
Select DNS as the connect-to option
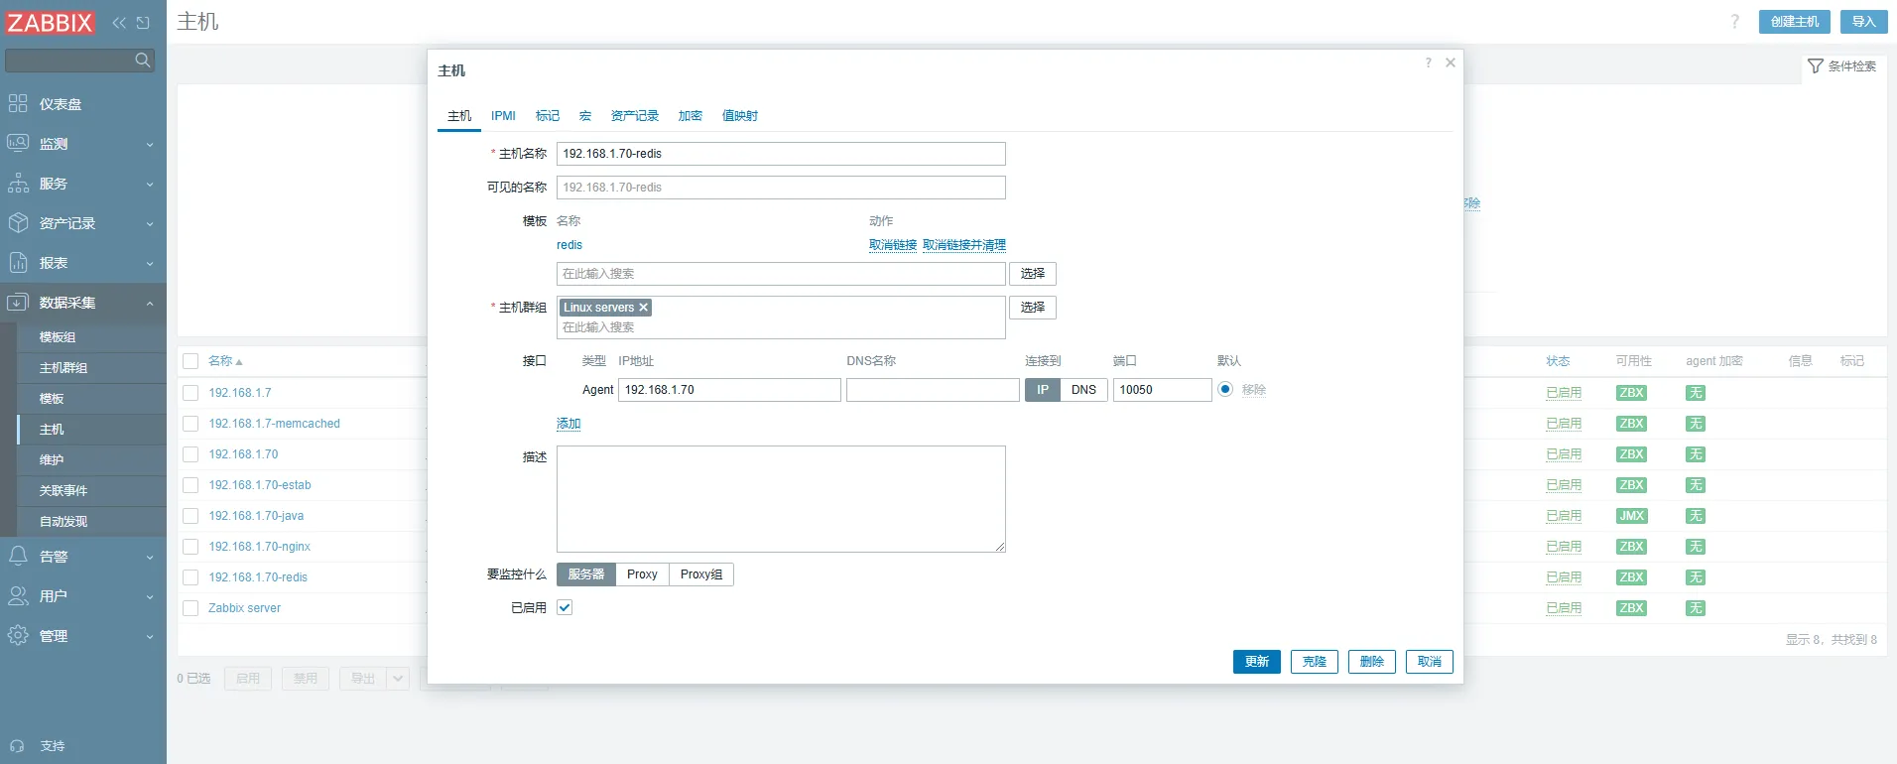point(1083,390)
